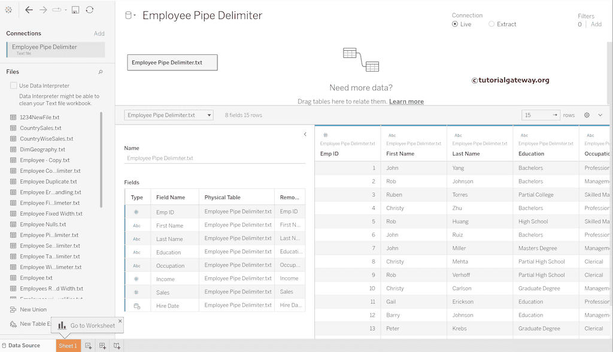Click the data source icon beside the title

pyautogui.click(x=128, y=15)
